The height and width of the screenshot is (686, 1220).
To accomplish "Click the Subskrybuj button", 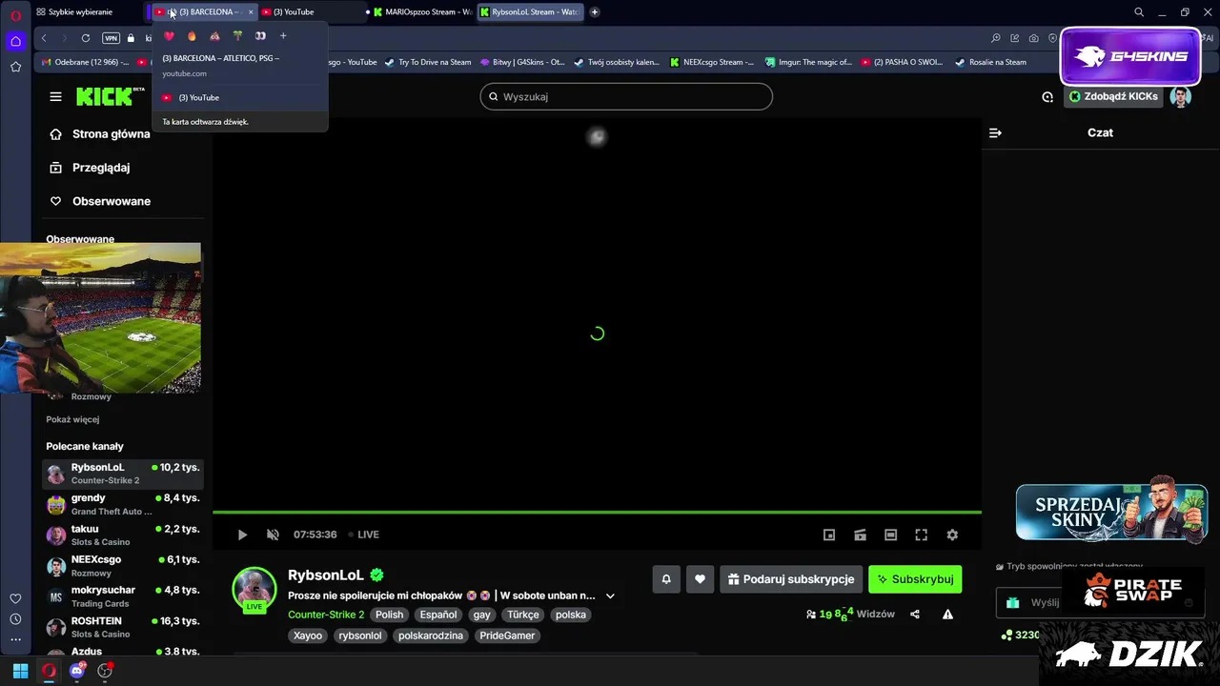I will (915, 578).
